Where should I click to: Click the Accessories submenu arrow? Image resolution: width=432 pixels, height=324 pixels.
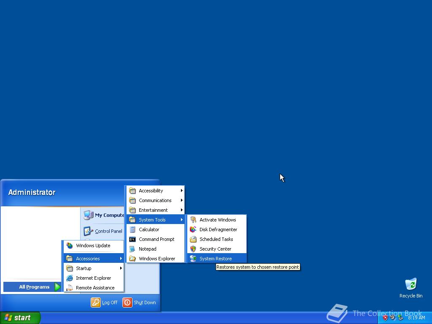pyautogui.click(x=121, y=259)
